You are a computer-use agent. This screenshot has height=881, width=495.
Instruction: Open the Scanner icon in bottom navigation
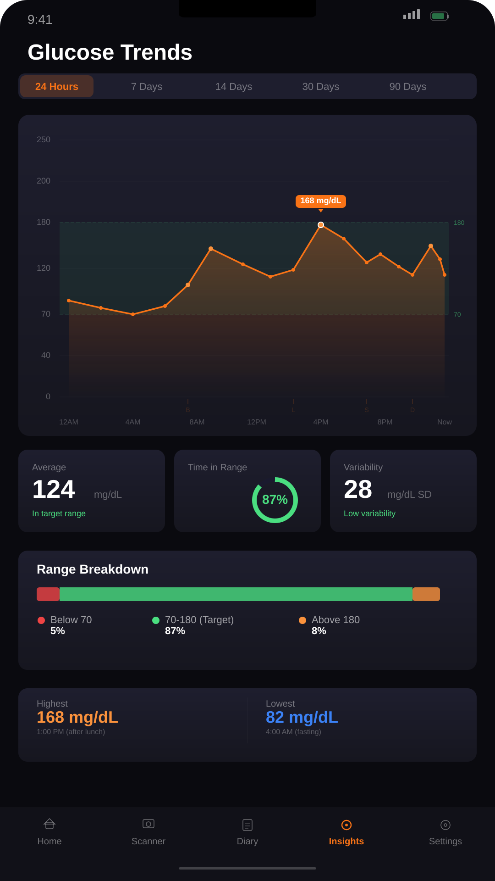(148, 824)
